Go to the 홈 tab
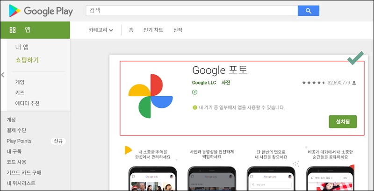Image resolution: width=374 pixels, height=191 pixels. 131,30
